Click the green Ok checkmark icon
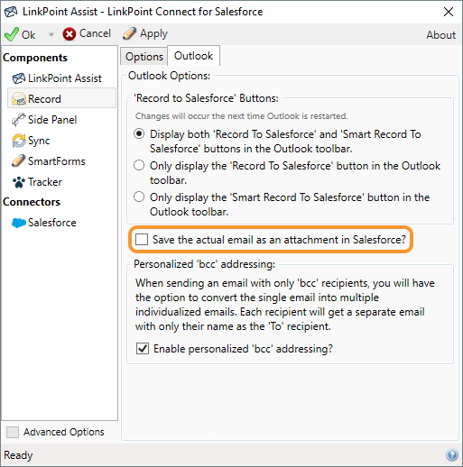This screenshot has width=463, height=467. tap(12, 34)
